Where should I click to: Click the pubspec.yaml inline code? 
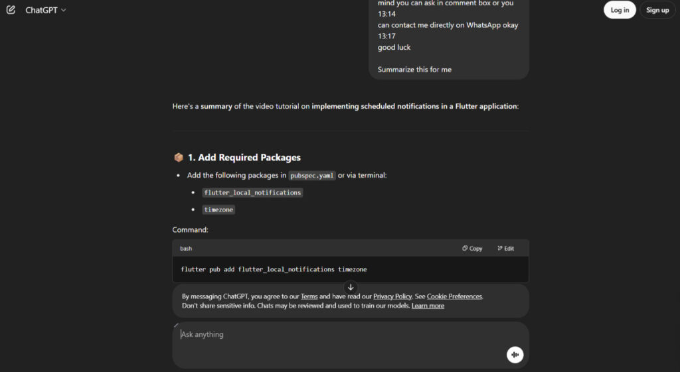(312, 175)
